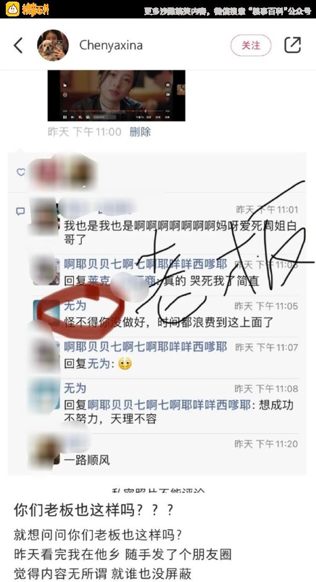Follow Chenyaxina with 关注 button

(x=251, y=45)
